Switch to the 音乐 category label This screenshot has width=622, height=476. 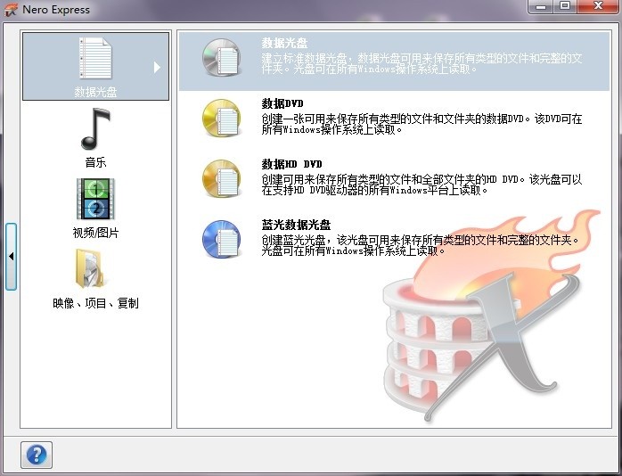(95, 162)
